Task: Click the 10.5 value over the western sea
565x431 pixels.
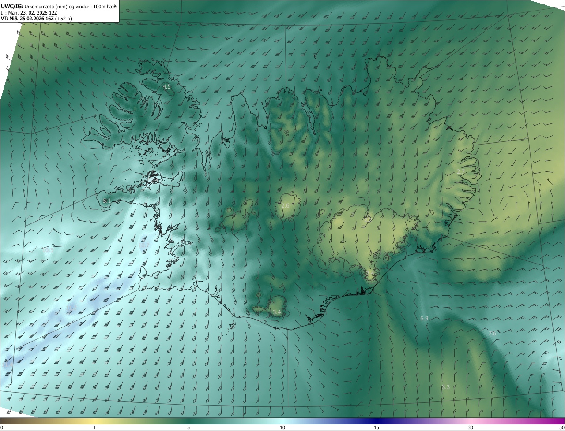Action: click(48, 250)
